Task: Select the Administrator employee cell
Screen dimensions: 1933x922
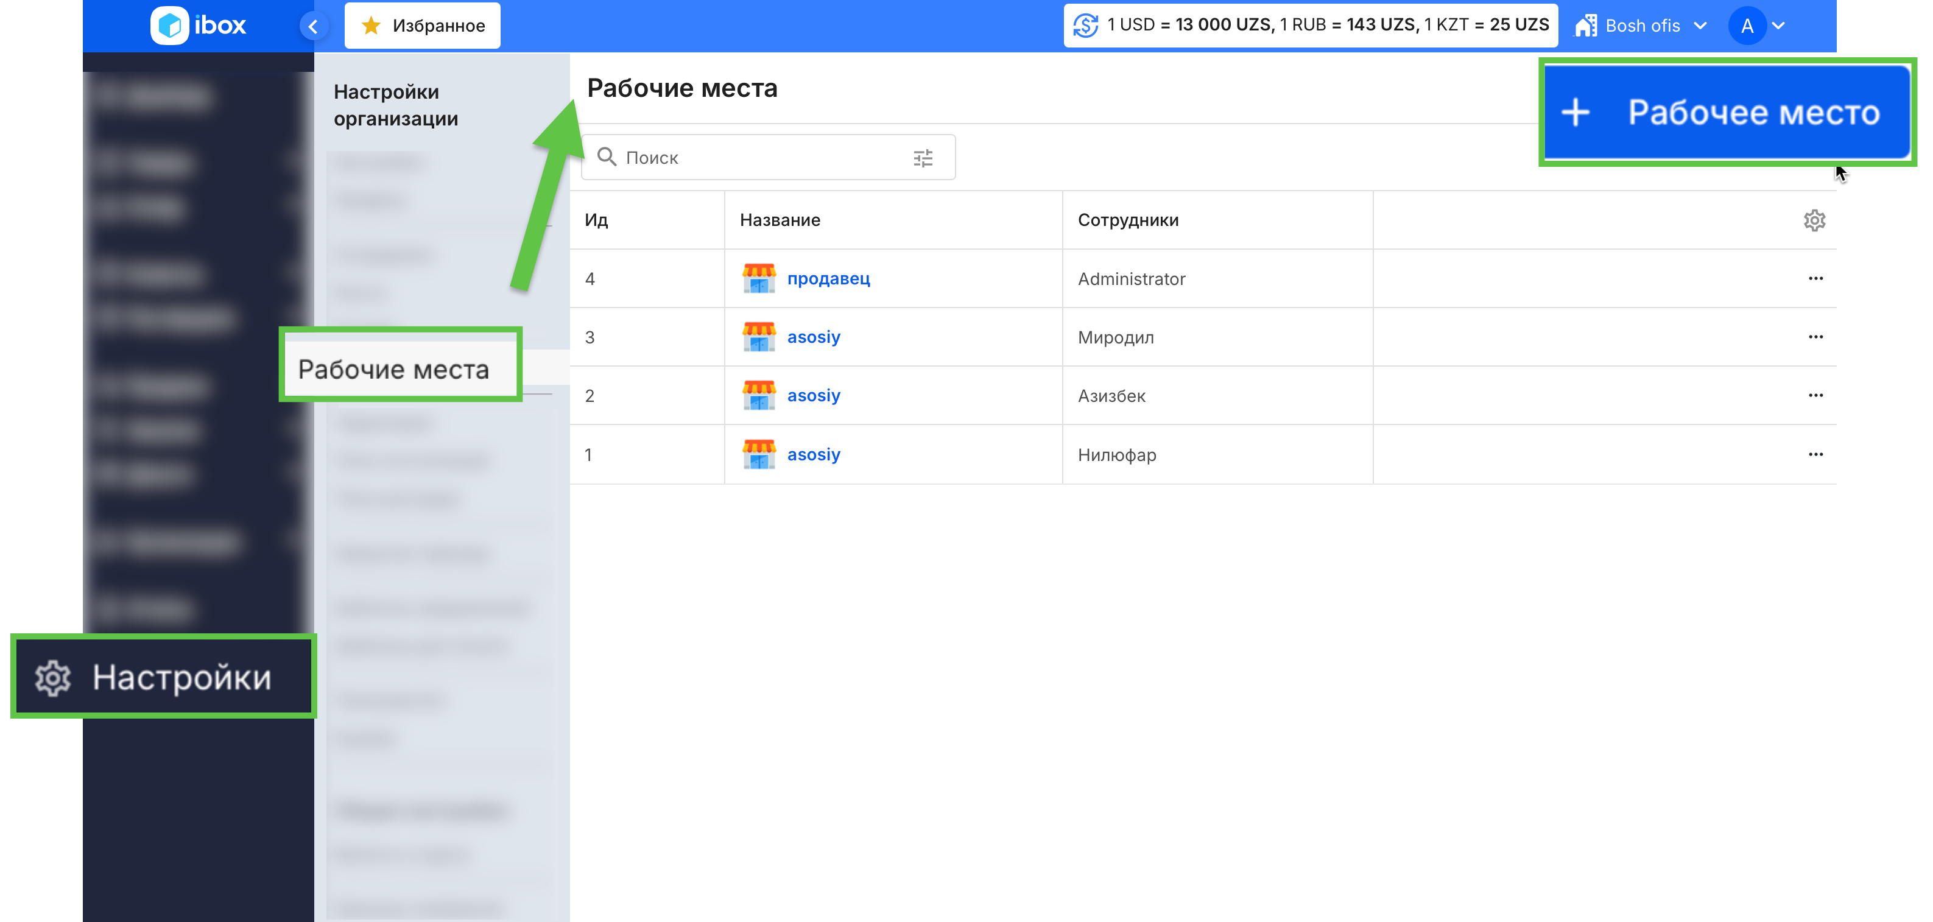Action: 1217,278
